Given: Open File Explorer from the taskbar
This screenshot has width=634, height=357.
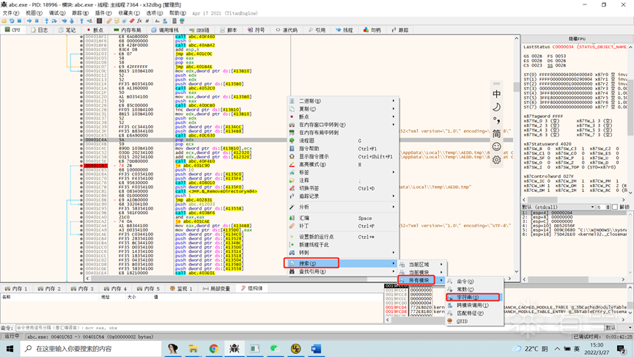Looking at the screenshot, I should click(193, 348).
